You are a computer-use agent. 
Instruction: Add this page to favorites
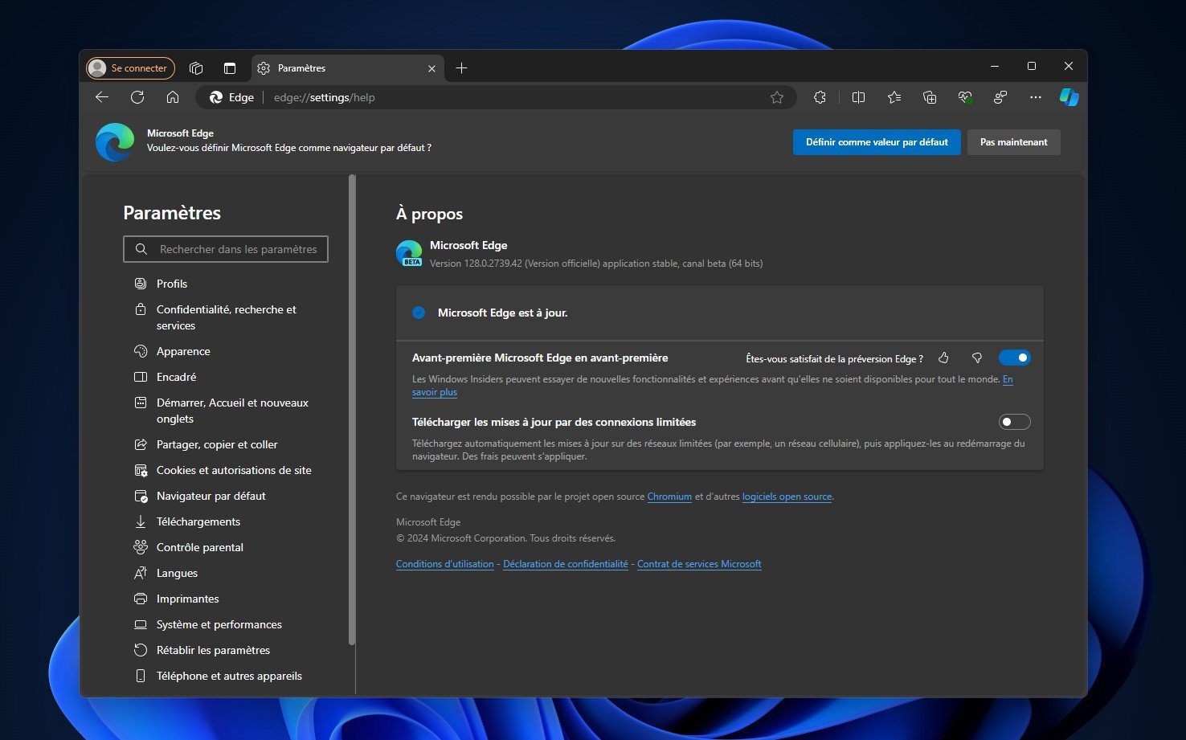(x=777, y=96)
